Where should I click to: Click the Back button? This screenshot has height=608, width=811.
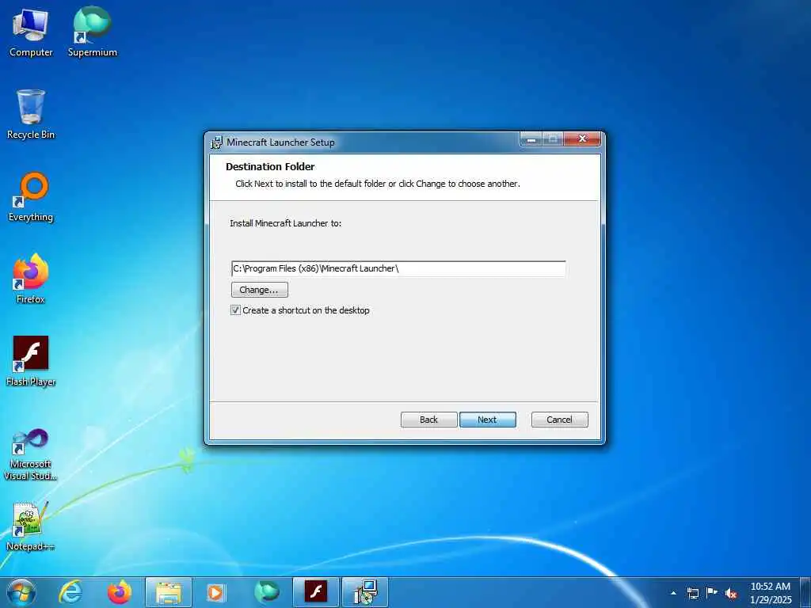428,420
